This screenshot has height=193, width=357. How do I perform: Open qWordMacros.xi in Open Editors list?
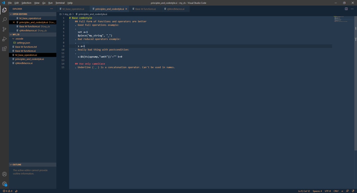tap(33, 31)
